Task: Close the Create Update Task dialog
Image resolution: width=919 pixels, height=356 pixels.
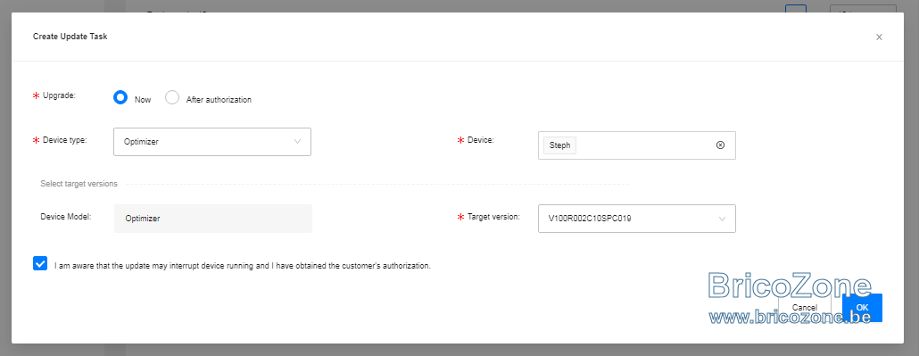Action: (x=879, y=37)
